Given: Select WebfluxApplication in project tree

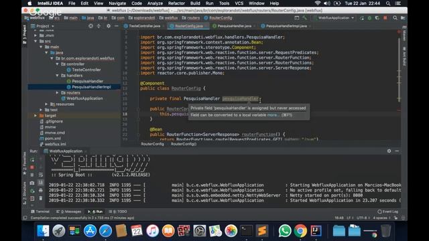Looking at the screenshot, I should click(x=82, y=98).
